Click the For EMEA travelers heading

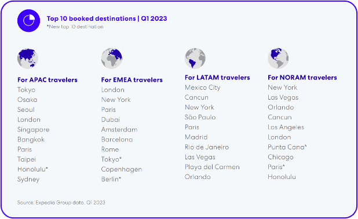132,80
